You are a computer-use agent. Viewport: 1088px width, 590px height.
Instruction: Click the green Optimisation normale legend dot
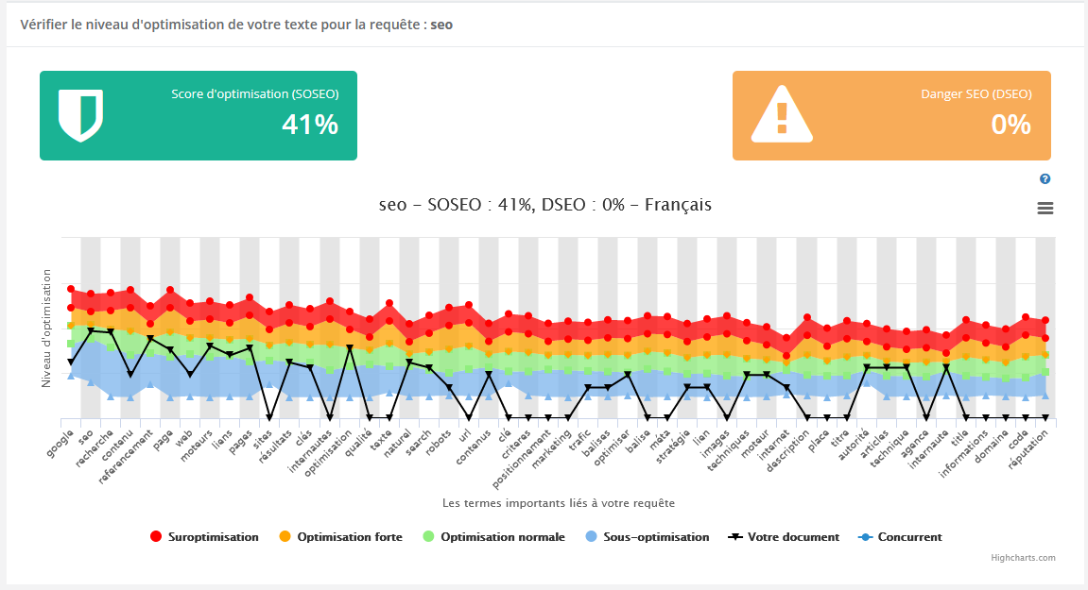click(429, 537)
